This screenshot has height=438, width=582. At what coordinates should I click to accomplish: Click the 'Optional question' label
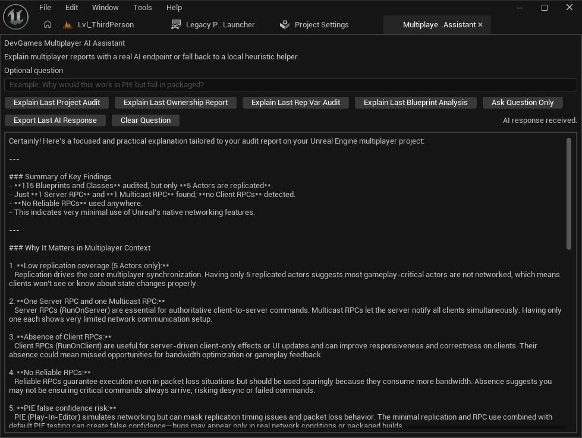[34, 71]
